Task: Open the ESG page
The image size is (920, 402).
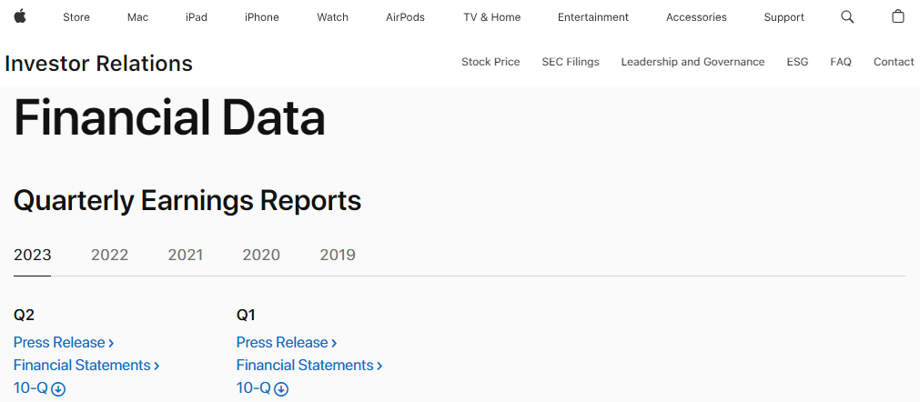Action: (797, 62)
